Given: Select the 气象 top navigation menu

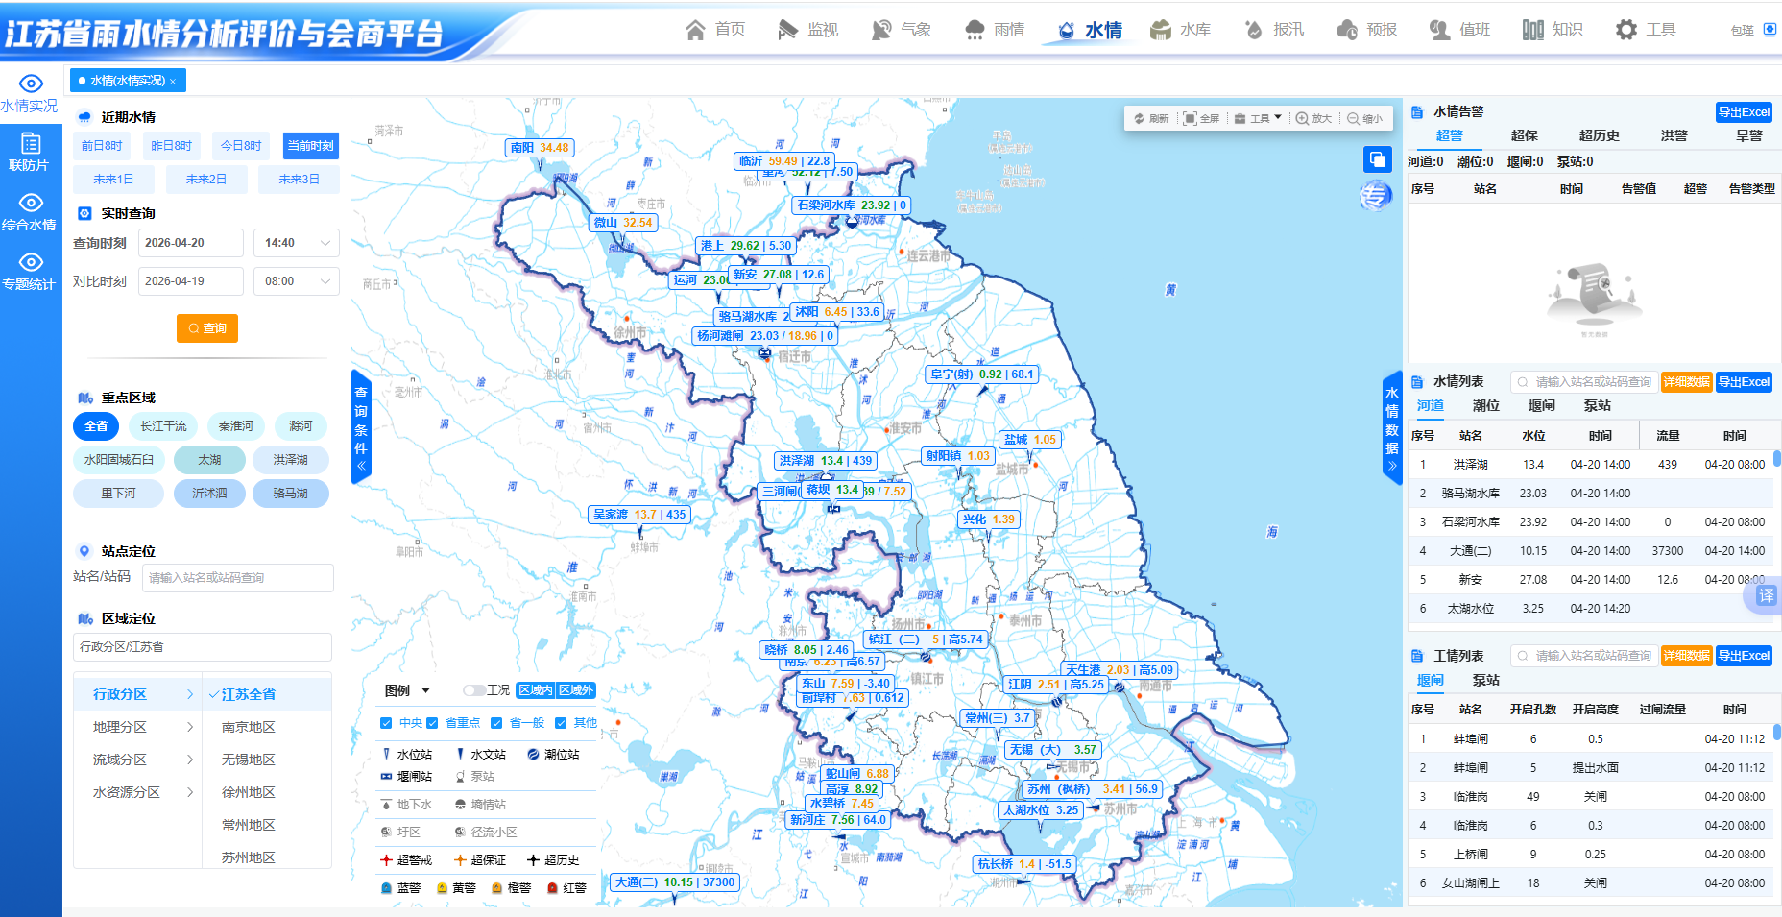Looking at the screenshot, I should (x=901, y=30).
